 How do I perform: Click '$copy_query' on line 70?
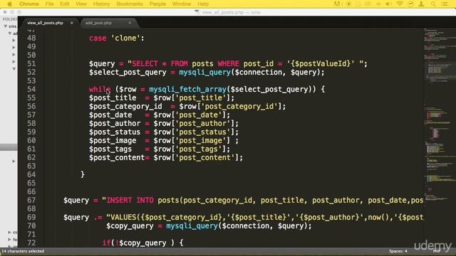click(130, 226)
